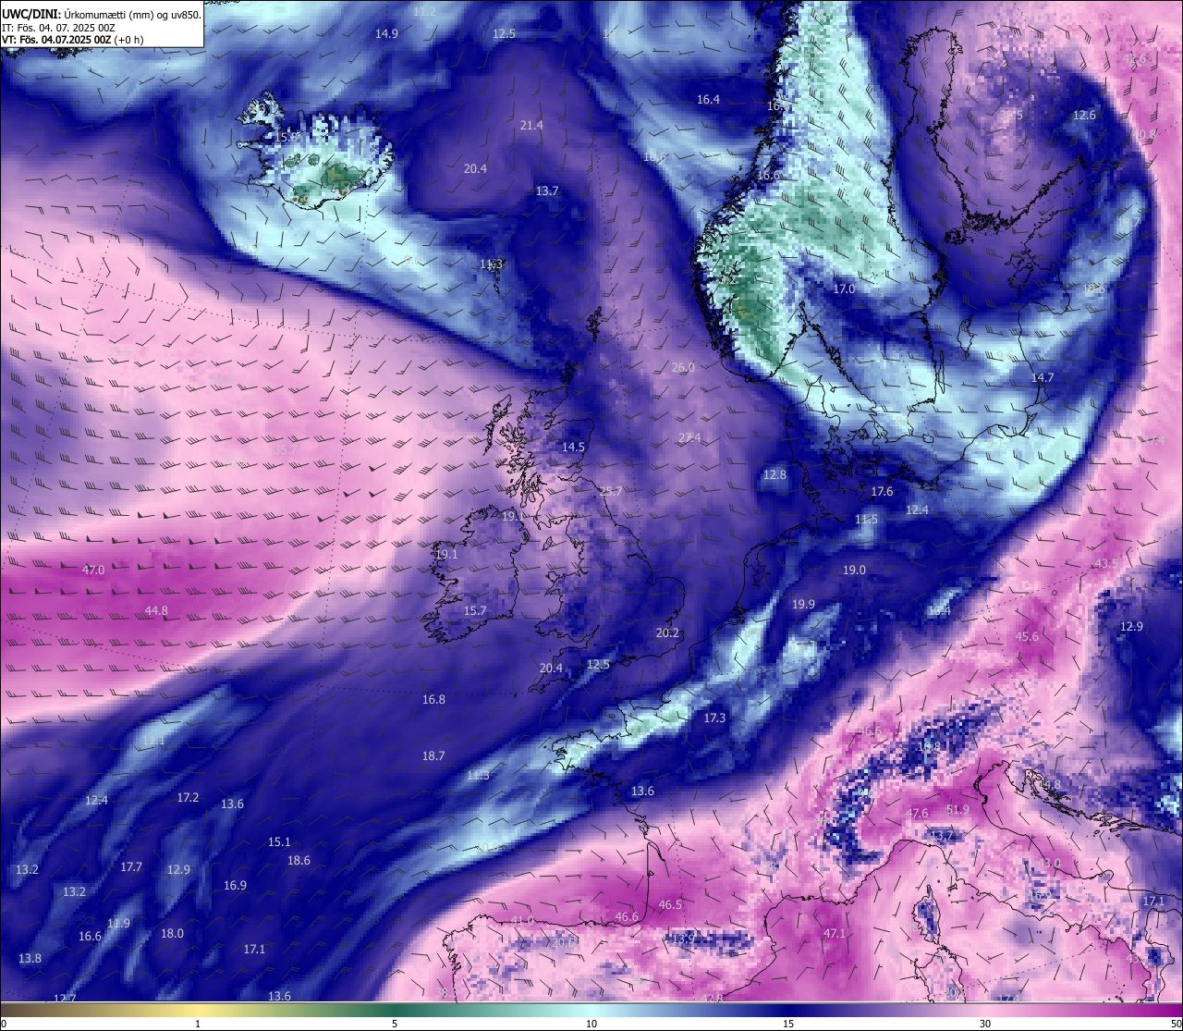Screen dimensions: 1183x1031
Task: Click the 13.8 value at the left edge
Action: point(30,959)
